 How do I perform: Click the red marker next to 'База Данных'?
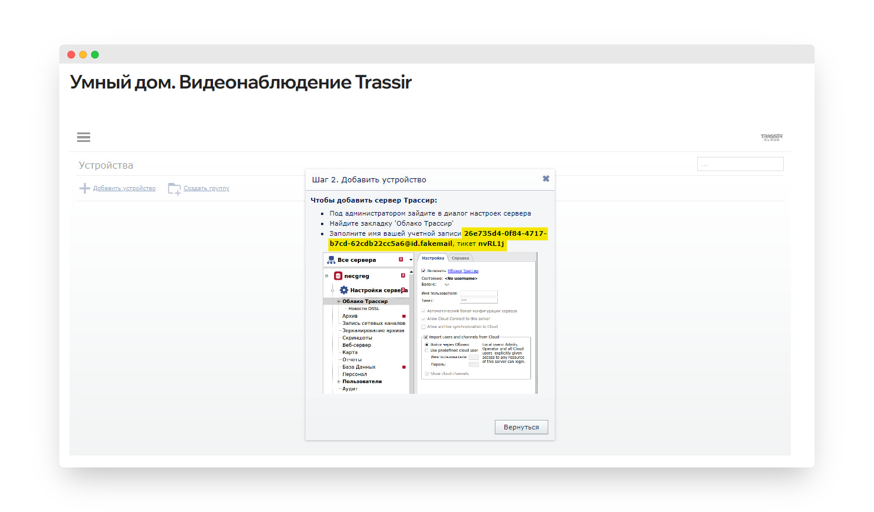[404, 367]
